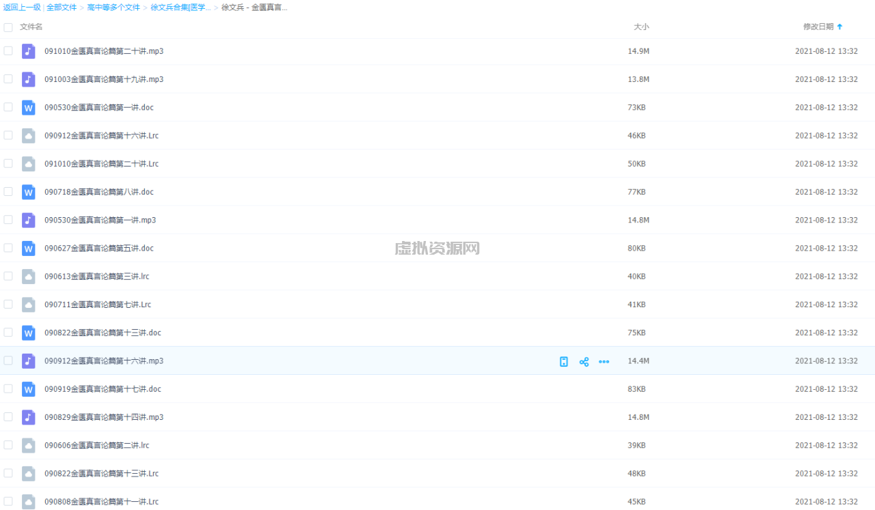Click the 83KB size value
The image size is (875, 510).
(636, 389)
